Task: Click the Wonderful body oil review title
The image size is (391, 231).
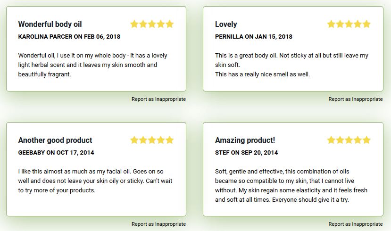Action: [x=50, y=24]
